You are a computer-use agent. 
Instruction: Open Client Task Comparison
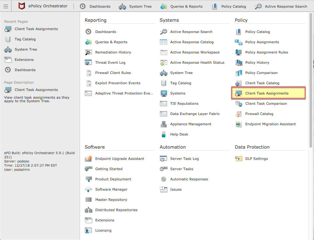click(x=266, y=103)
